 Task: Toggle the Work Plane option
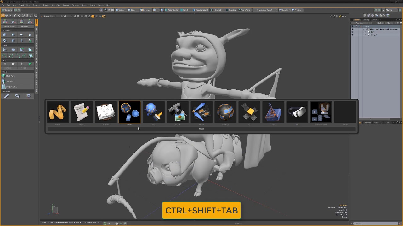tap(244, 10)
